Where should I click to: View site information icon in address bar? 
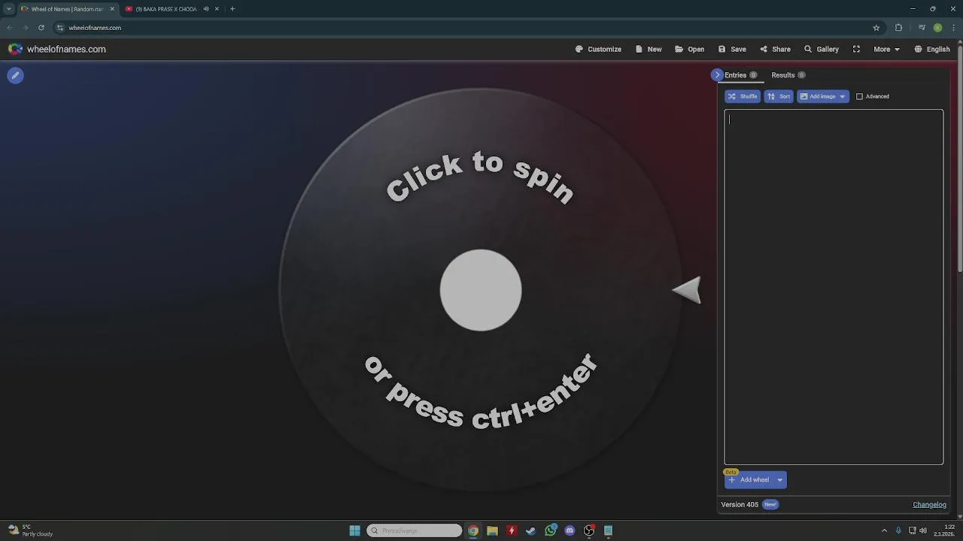(x=60, y=28)
